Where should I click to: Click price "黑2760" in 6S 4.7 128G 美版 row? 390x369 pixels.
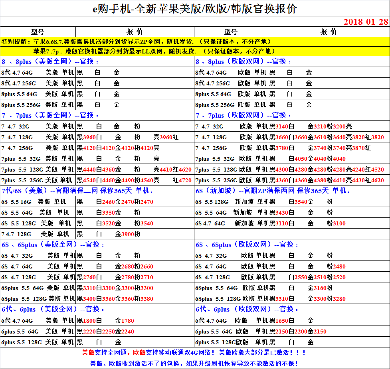click(x=86, y=277)
